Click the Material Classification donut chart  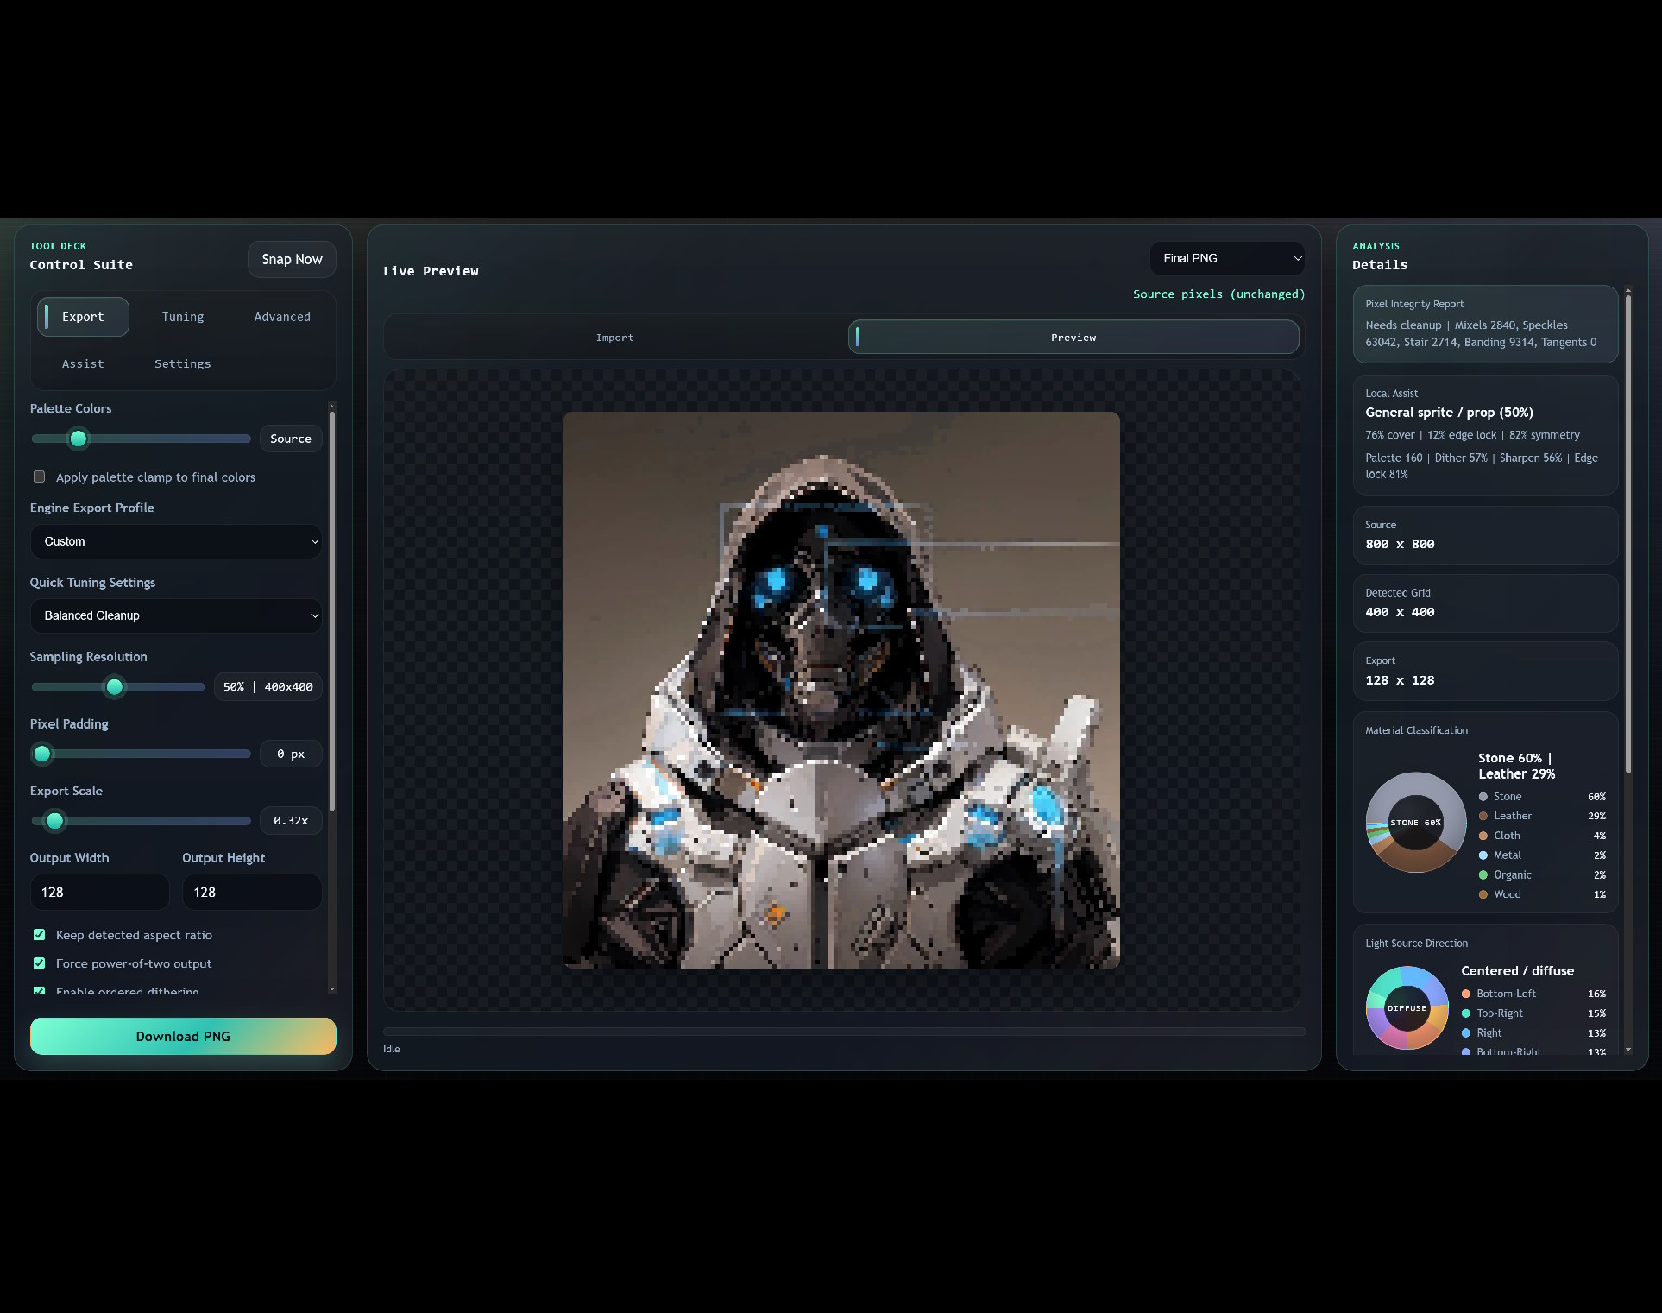coord(1415,823)
